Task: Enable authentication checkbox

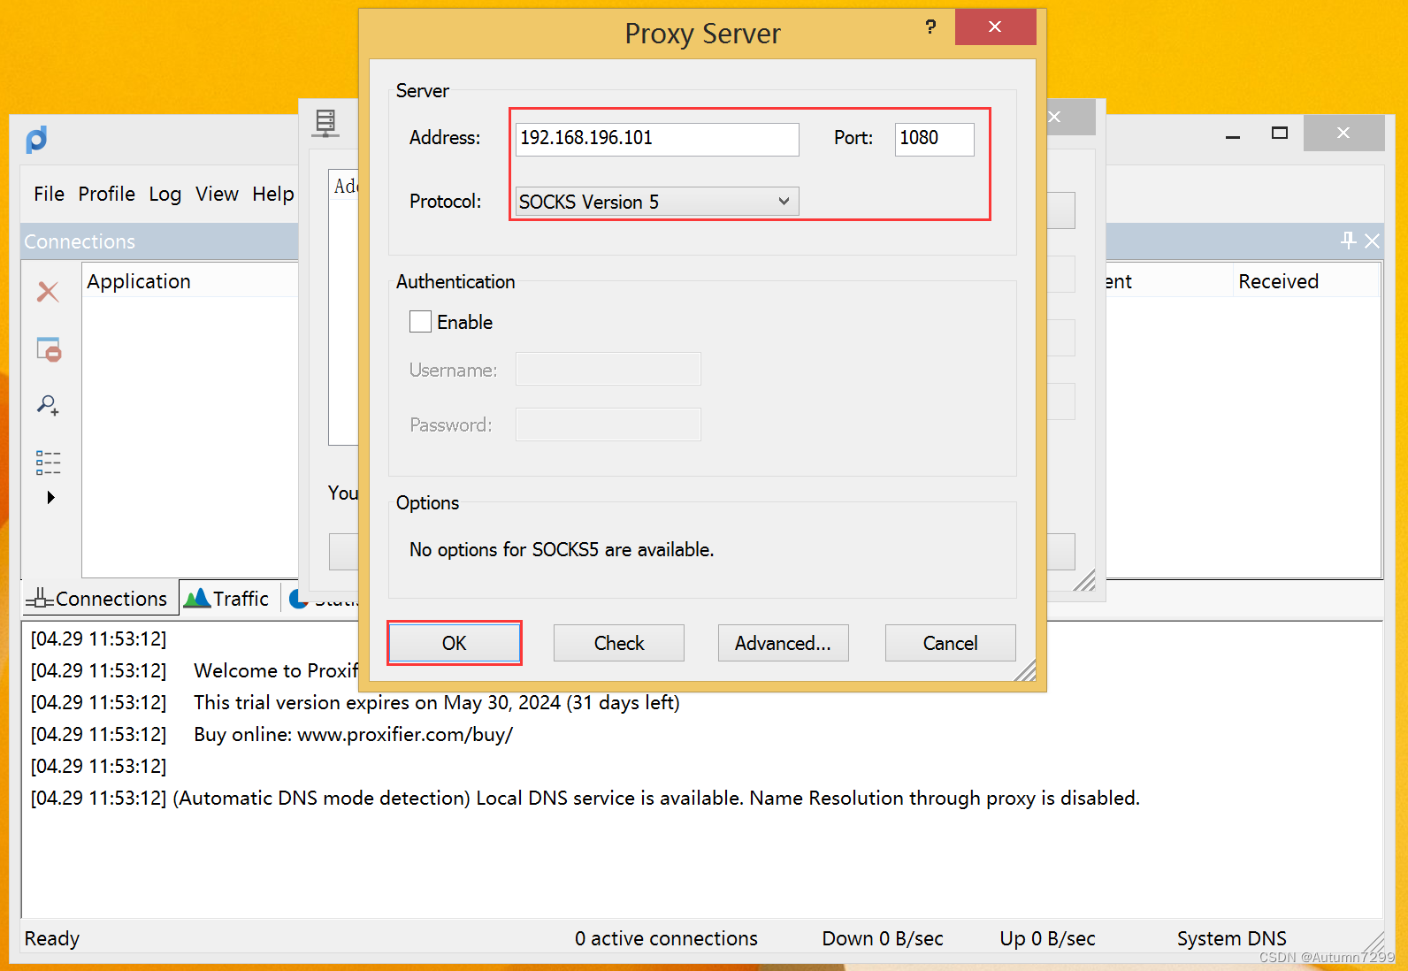Action: coord(420,322)
